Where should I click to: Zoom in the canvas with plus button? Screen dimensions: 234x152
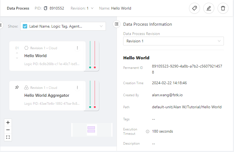(8, 122)
